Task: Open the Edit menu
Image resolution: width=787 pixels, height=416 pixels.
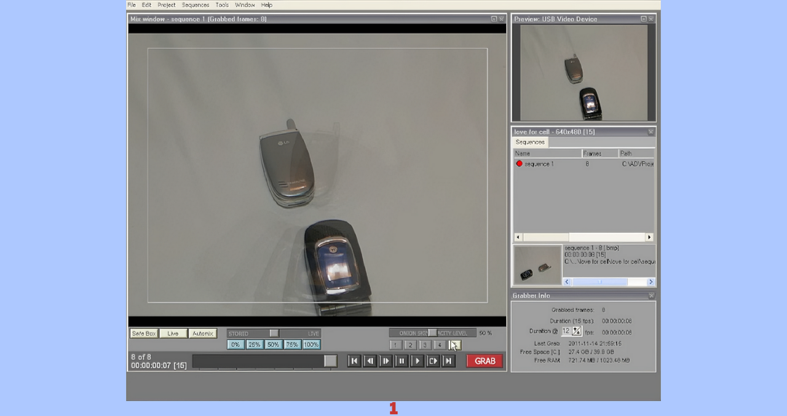Action: tap(146, 5)
